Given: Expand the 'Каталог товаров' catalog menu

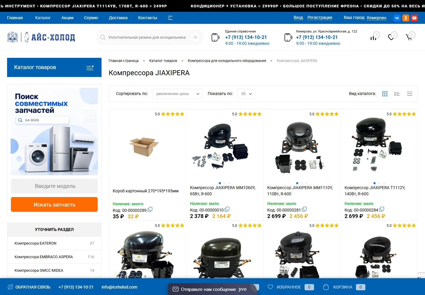Looking at the screenshot, I should pos(54,68).
